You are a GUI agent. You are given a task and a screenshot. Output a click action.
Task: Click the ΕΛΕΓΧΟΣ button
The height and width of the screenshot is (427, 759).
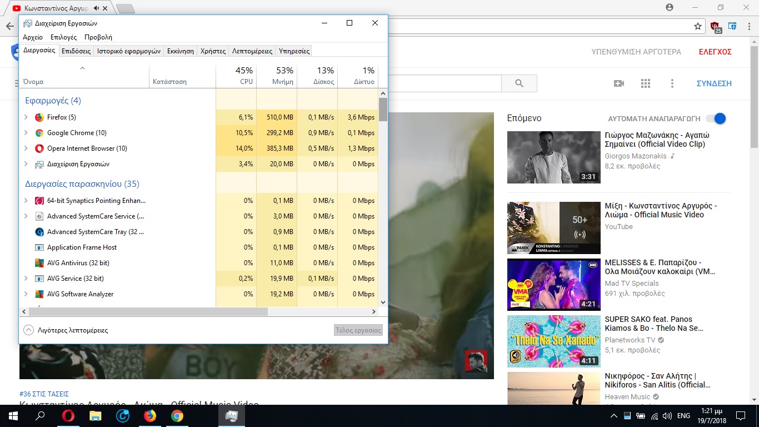(715, 52)
